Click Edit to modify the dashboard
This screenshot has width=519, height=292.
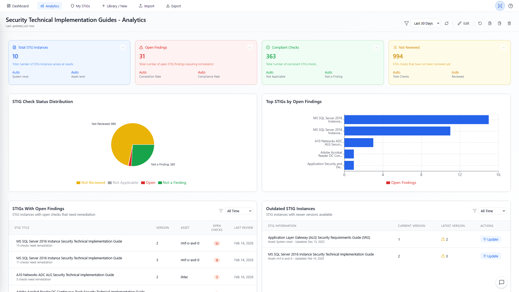coord(463,23)
